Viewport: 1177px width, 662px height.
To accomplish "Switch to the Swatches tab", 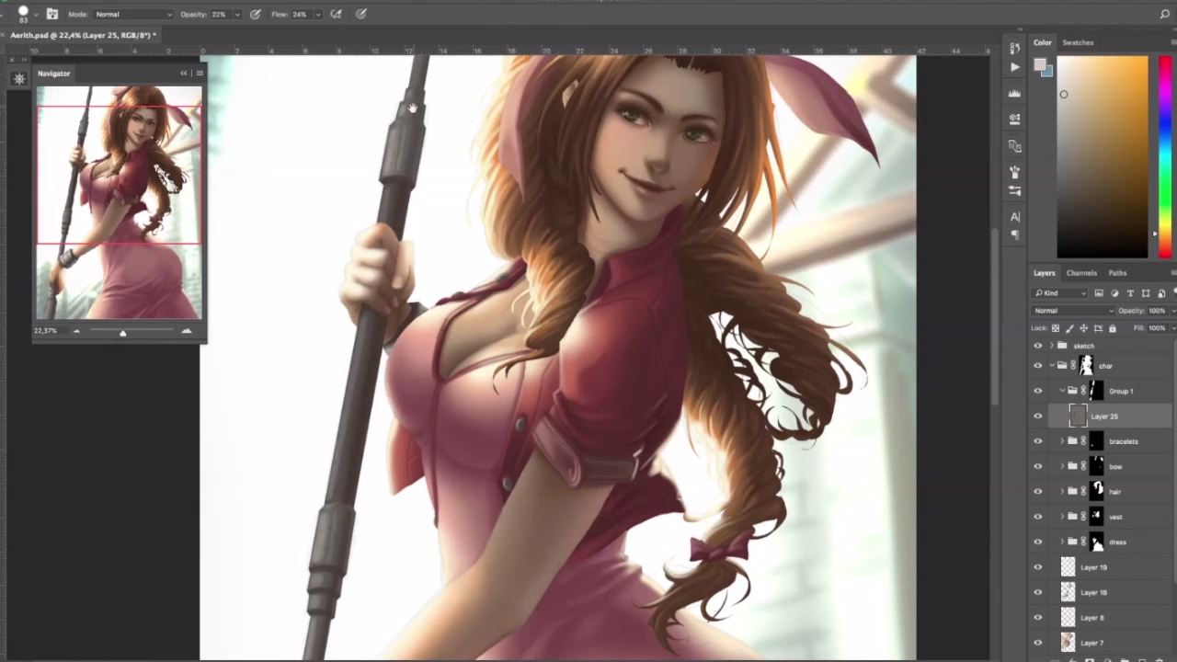I will pyautogui.click(x=1078, y=42).
